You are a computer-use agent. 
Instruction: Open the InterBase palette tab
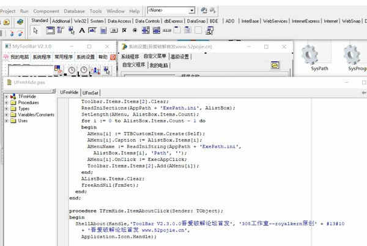coord(250,21)
